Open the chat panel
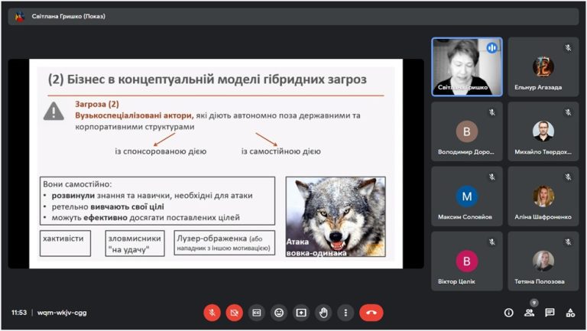The height and width of the screenshot is (331, 587). [550, 313]
